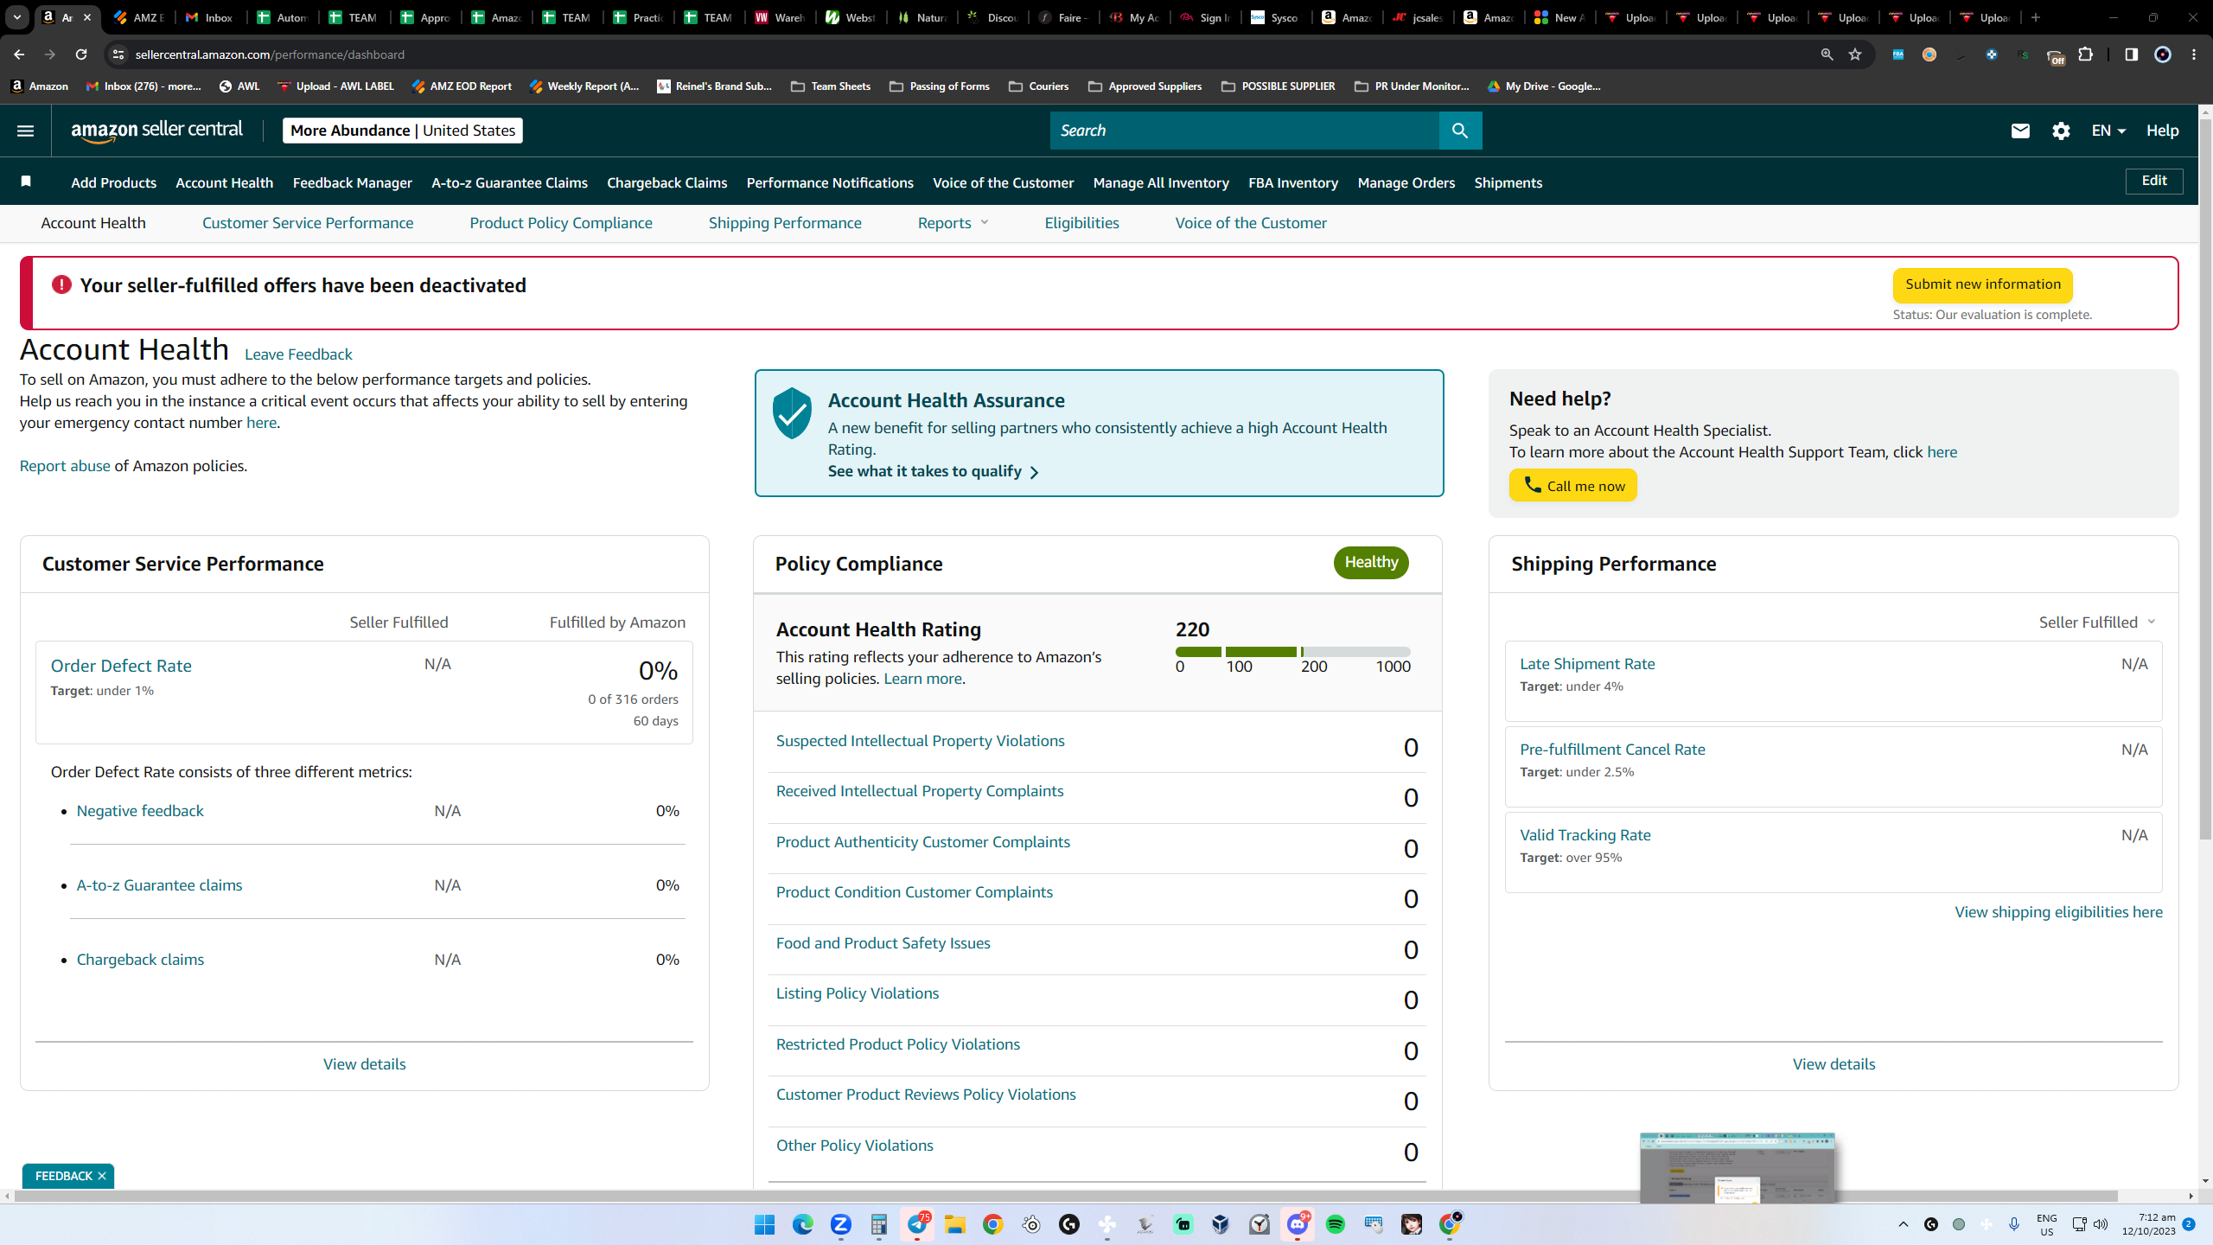Open the browser tab search dropdown

pos(16,17)
